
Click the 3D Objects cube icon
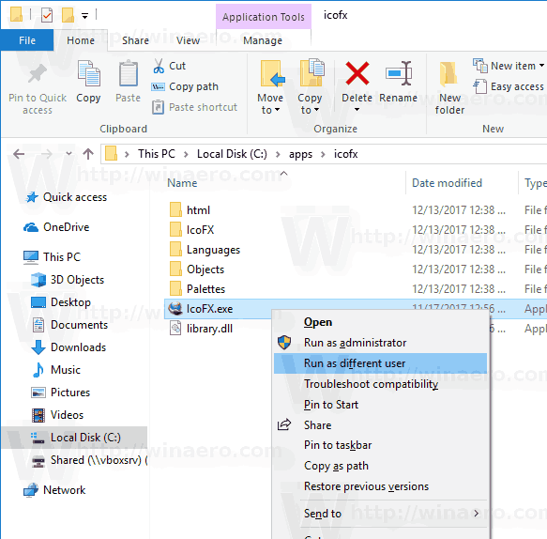(38, 280)
